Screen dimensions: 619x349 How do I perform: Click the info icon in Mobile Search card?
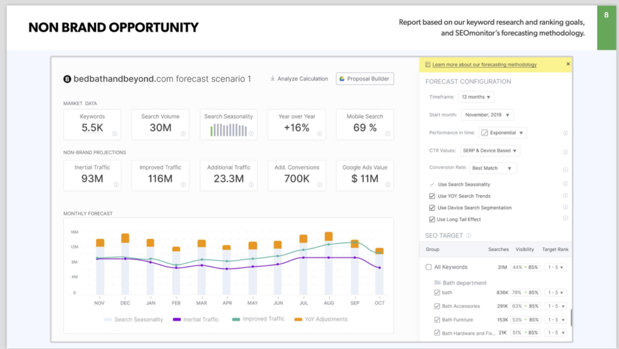387,134
